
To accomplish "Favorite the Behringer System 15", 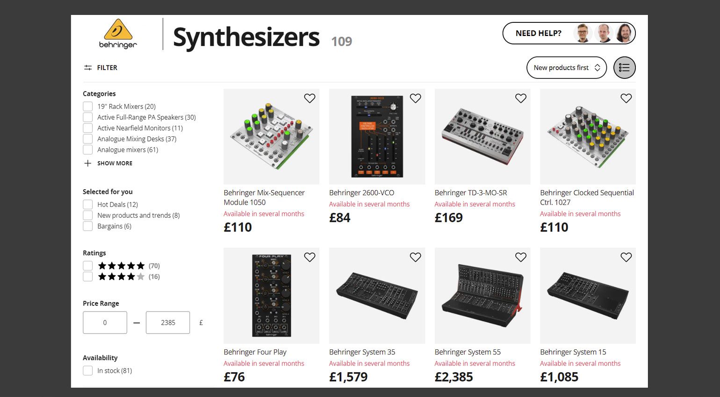I will click(x=626, y=257).
